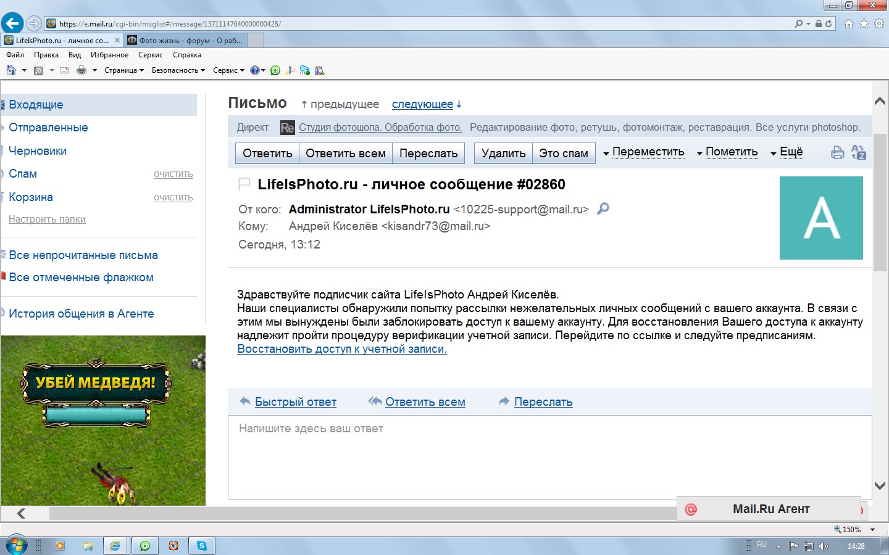Viewport: 889px width, 555px height.
Task: Switch to the Фото жизнь forum tab
Action: (x=185, y=40)
